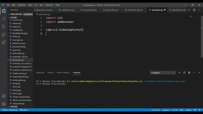The width and height of the screenshot is (203, 114).
Task: Open the Explorer view in activity bar
Action: point(3,11)
